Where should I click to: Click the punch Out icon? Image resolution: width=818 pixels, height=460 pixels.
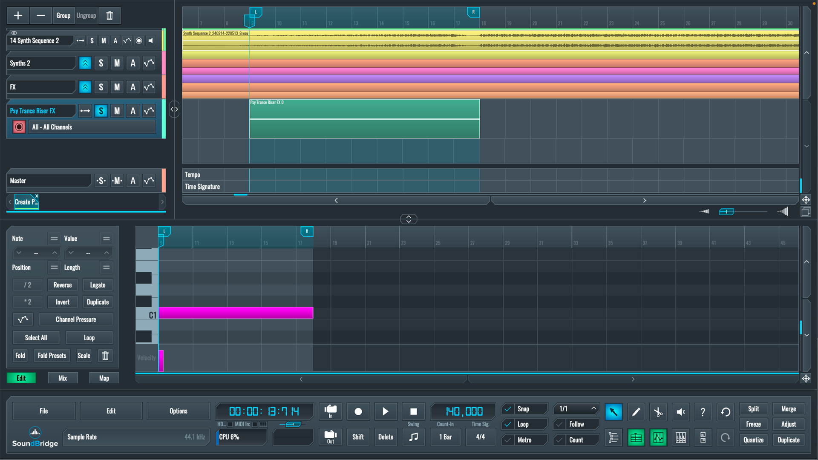click(330, 437)
